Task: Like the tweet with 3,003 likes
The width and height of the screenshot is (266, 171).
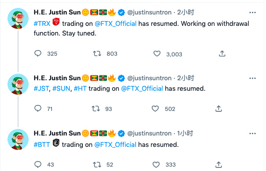Action: coord(157,53)
